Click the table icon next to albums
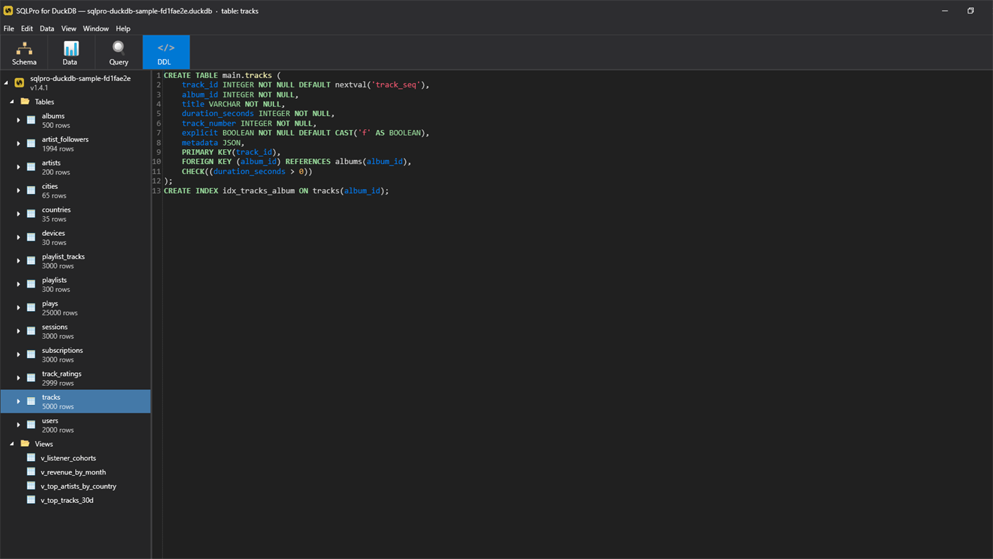The image size is (993, 559). (31, 120)
